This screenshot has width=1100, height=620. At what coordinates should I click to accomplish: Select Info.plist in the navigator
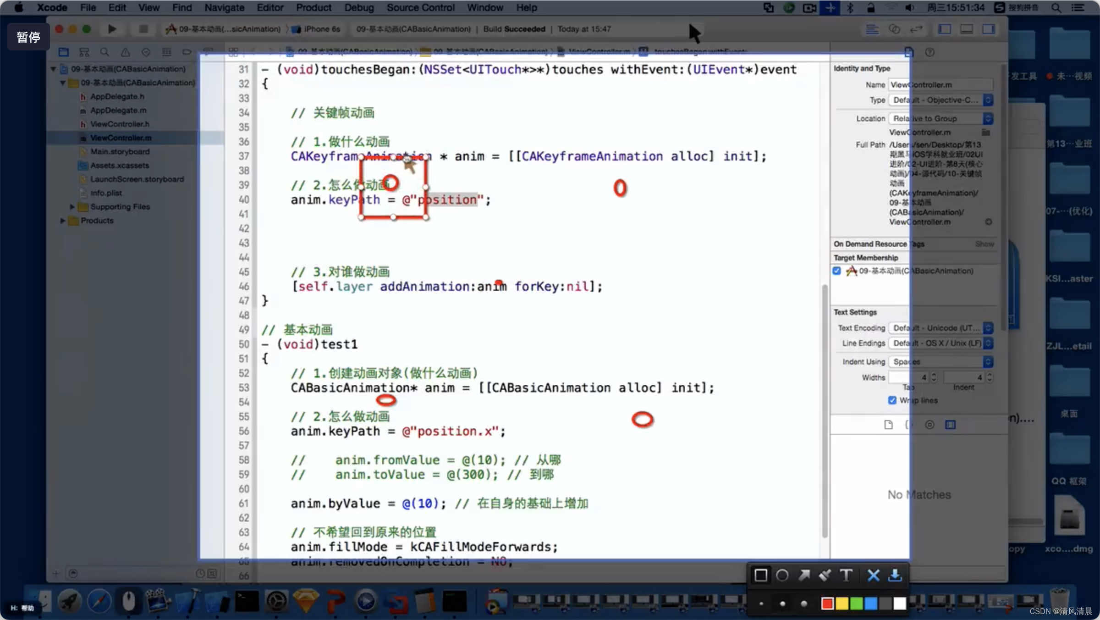point(106,193)
